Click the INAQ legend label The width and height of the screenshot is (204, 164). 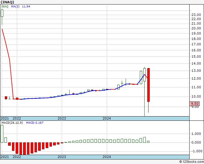(x=5, y=7)
